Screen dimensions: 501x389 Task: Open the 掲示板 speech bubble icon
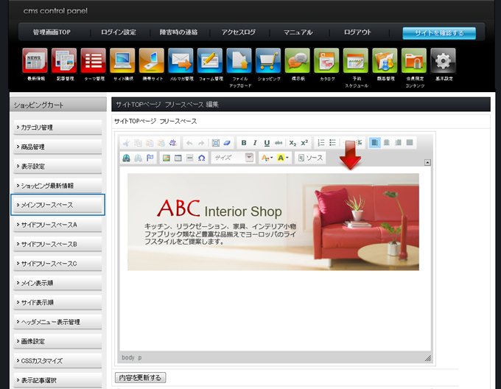297,60
